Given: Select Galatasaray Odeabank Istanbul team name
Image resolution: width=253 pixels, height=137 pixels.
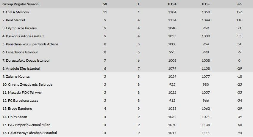Looking at the screenshot, I should click(29, 133).
